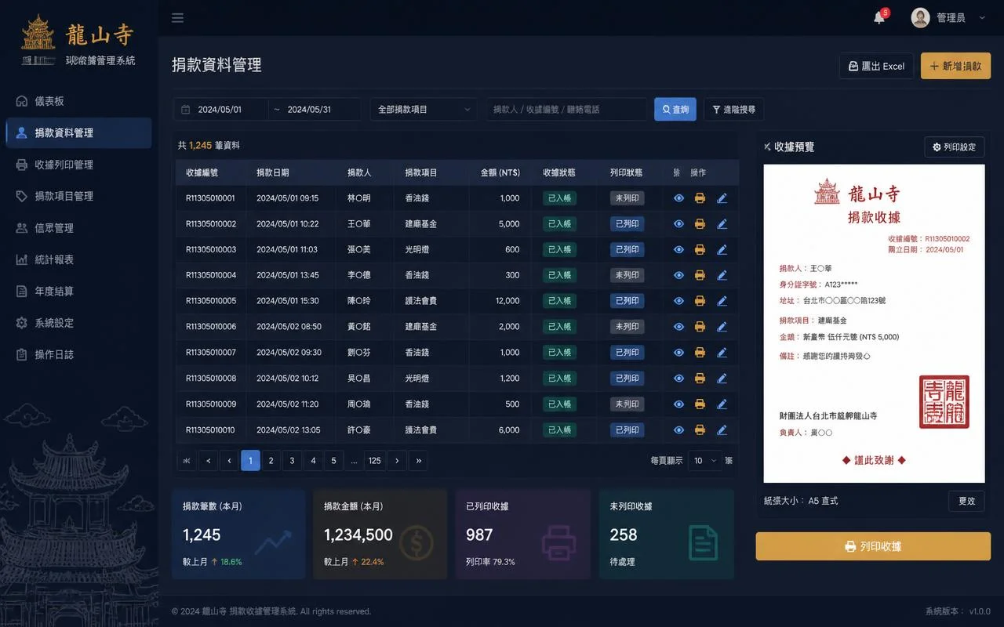Open the notification bell
This screenshot has width=1004, height=627.
[x=879, y=17]
